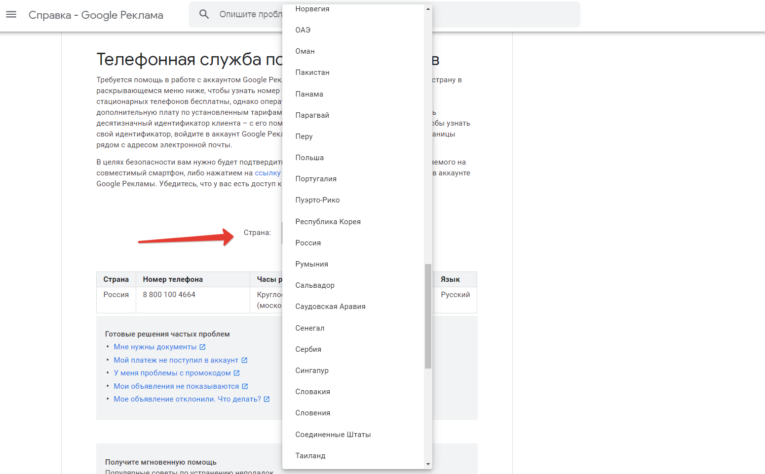Click 'Готовые решения частых проблем' heading
Screen dimensions: 765x474
167,334
